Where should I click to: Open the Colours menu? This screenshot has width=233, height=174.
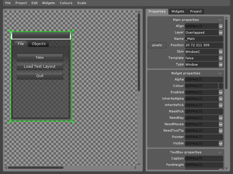66,3
